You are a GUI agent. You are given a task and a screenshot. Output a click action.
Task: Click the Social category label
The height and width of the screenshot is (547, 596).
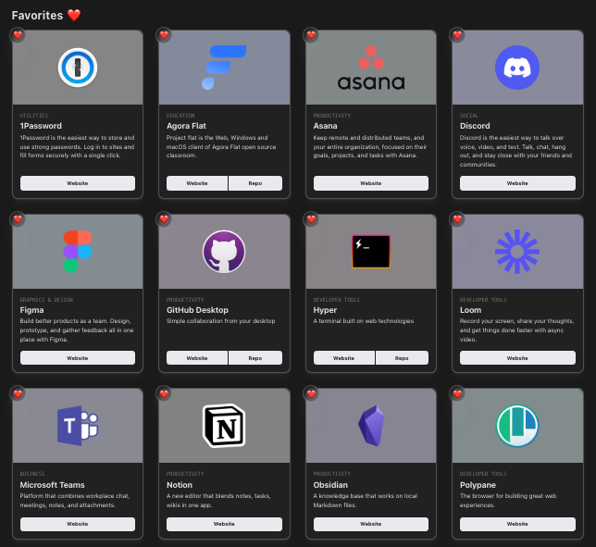click(x=469, y=116)
